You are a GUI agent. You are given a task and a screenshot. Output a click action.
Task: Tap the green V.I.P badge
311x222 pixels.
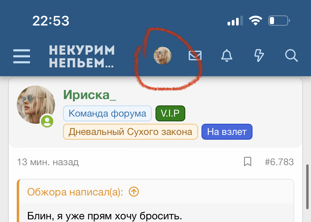tap(170, 113)
